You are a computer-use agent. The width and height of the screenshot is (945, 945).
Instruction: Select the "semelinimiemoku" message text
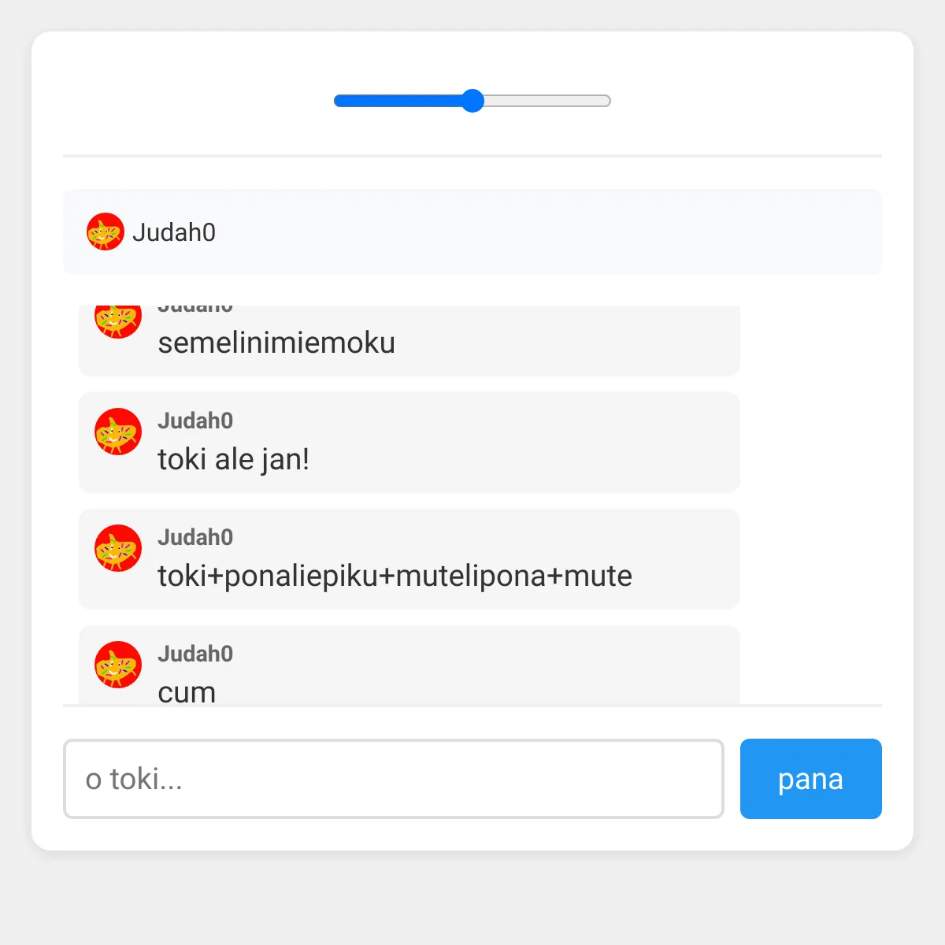click(276, 343)
